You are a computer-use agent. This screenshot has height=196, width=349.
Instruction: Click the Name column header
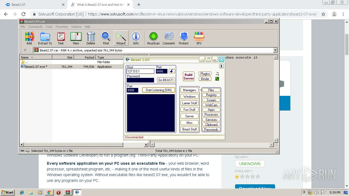(x=36, y=57)
